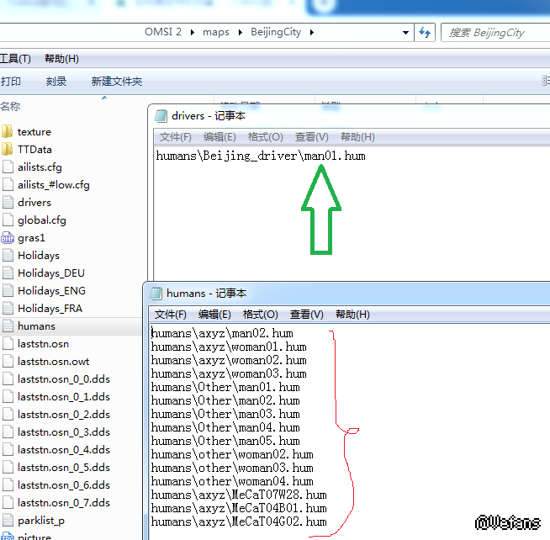The height and width of the screenshot is (540, 550).
Task: Select the global.cfg file icon
Action: coord(8,220)
